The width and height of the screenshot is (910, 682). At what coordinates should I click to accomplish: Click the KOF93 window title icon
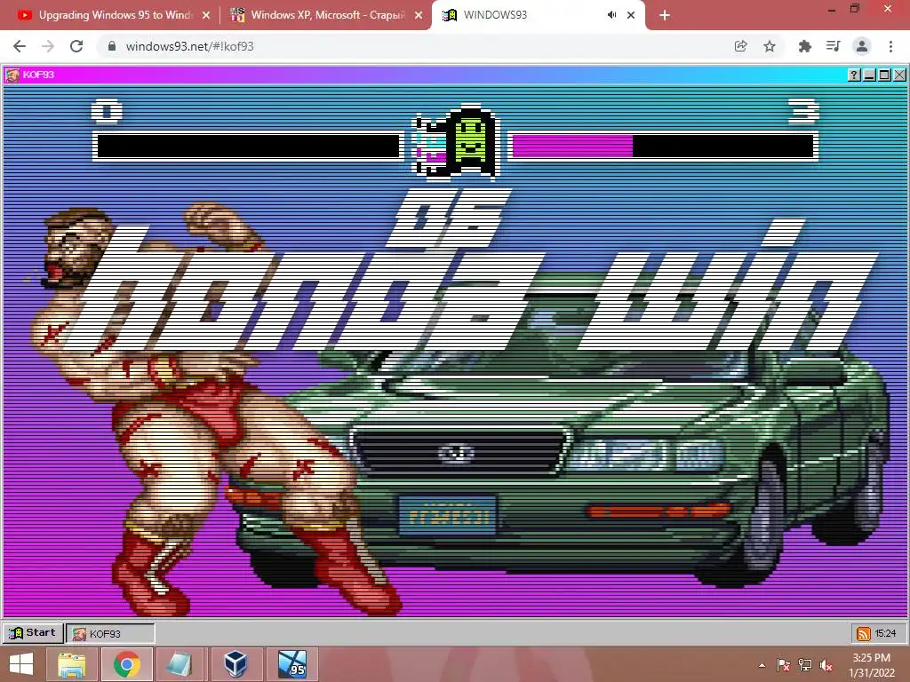pyautogui.click(x=12, y=75)
